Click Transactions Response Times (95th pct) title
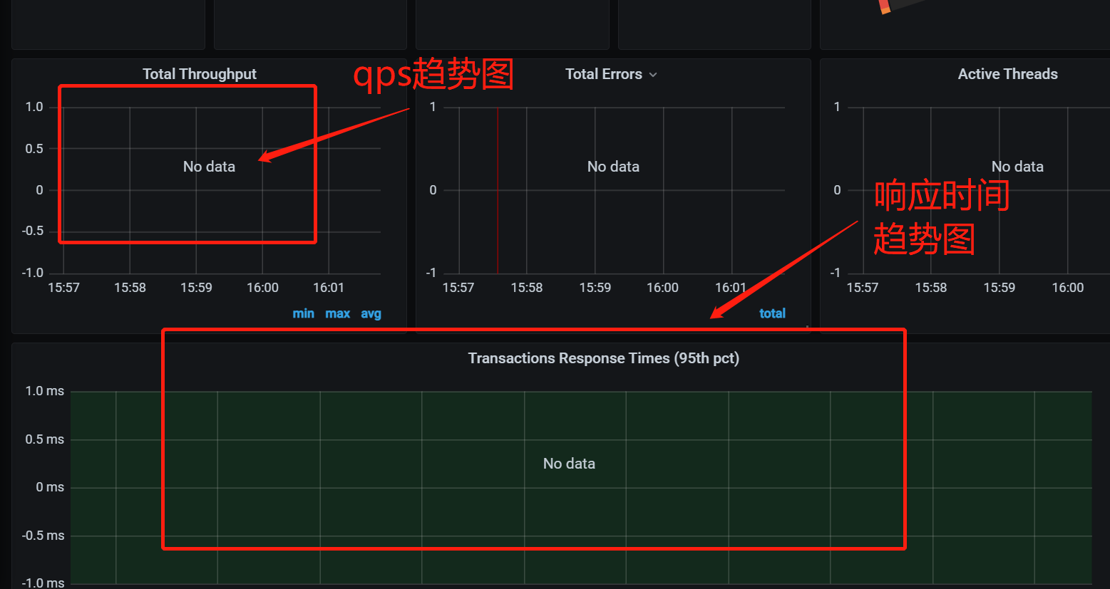This screenshot has width=1110, height=589. (604, 358)
